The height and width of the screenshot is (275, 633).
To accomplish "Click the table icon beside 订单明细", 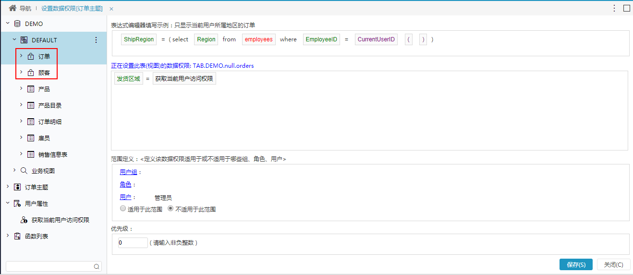I will click(31, 122).
